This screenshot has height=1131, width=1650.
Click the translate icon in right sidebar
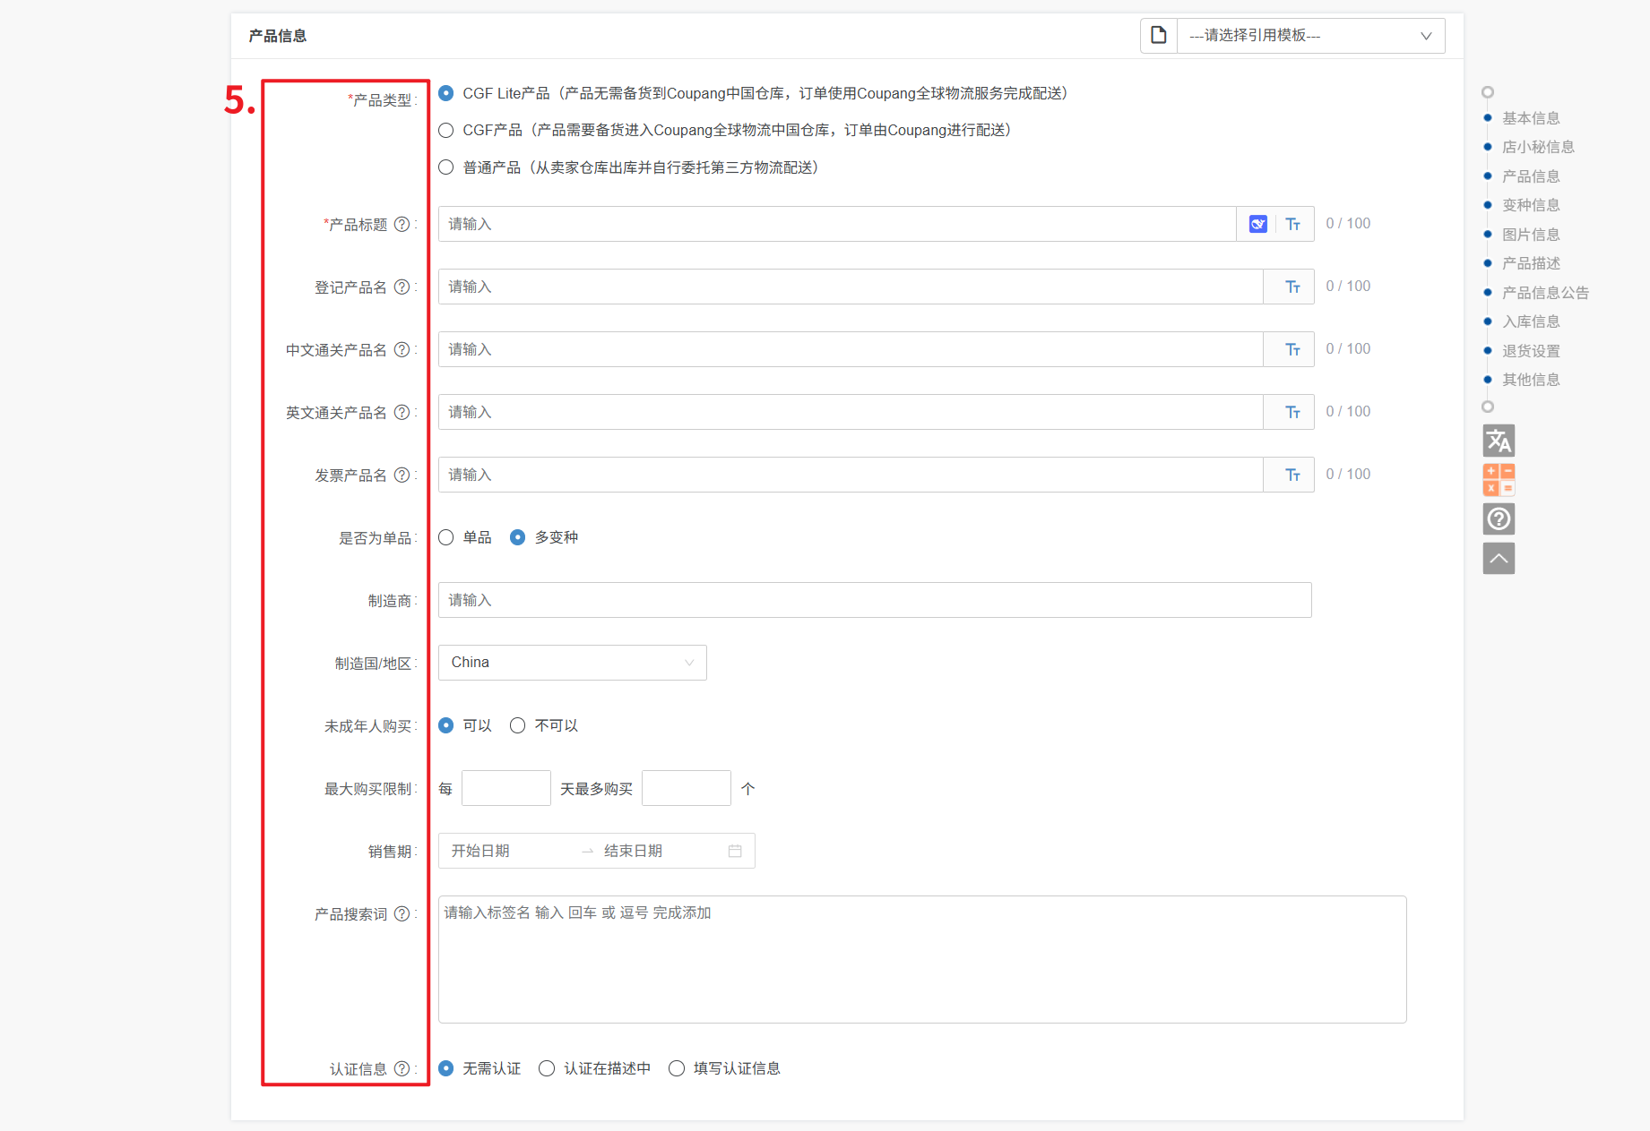point(1499,441)
